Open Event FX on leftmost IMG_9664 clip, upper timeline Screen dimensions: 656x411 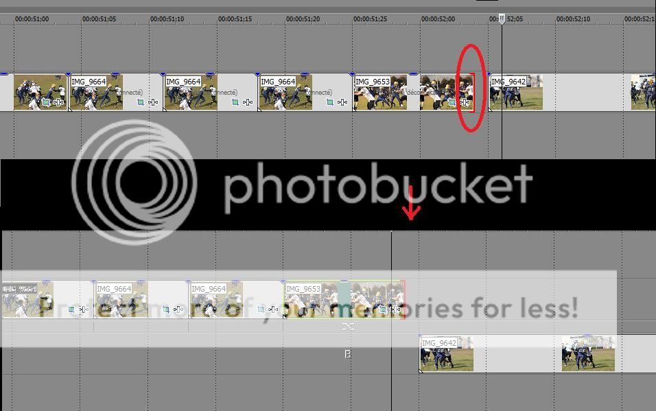(153, 102)
